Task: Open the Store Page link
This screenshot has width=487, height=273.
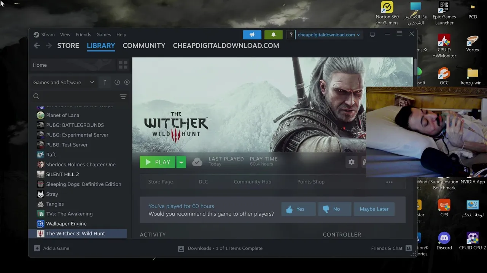Action: [161, 182]
